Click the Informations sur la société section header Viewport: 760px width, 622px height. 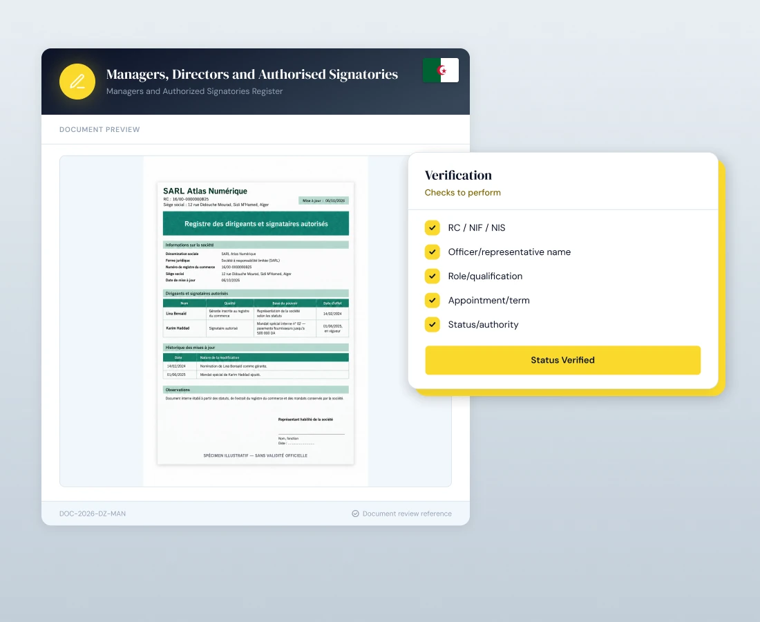256,245
